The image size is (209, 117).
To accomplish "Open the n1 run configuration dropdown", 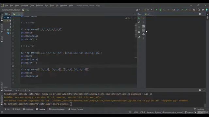I will pyautogui.click(x=148, y=10).
